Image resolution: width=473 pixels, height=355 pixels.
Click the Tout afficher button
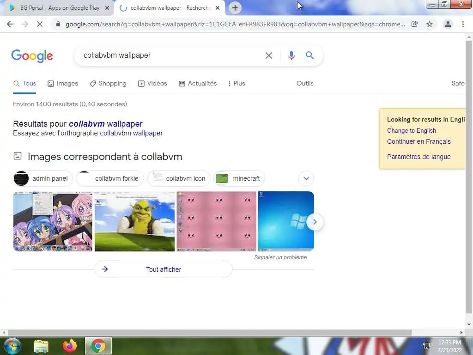coord(164,269)
